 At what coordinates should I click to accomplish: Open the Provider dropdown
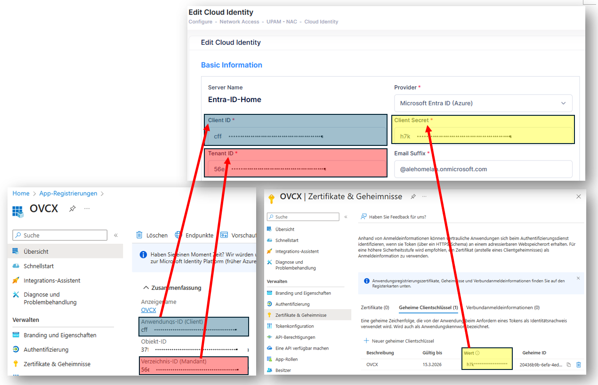click(483, 103)
